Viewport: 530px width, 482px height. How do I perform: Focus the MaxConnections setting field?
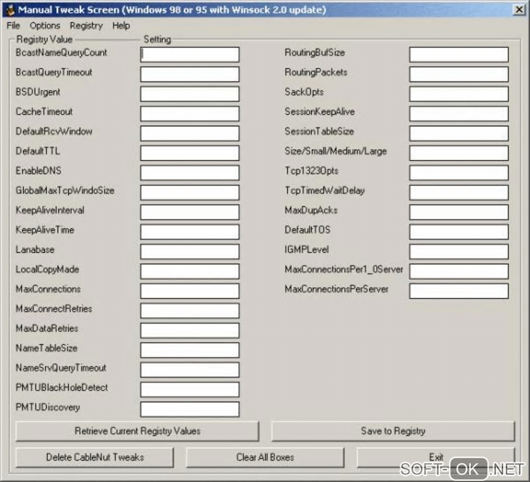point(190,291)
